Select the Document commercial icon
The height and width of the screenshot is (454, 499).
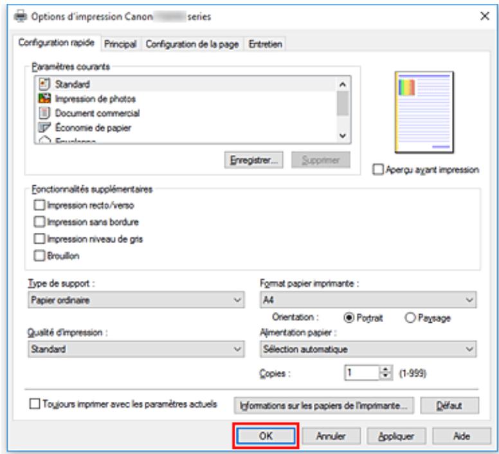[44, 113]
